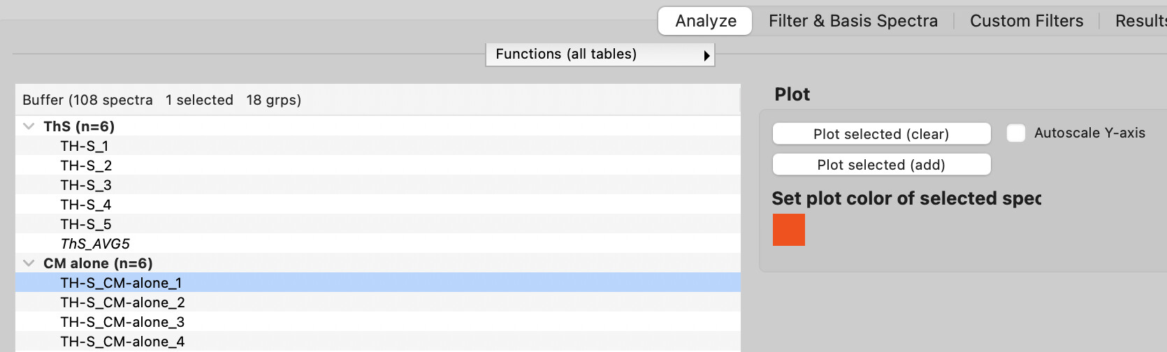Open the orange plot color swatch
Viewport: 1167px width, 352px height.
click(x=789, y=230)
